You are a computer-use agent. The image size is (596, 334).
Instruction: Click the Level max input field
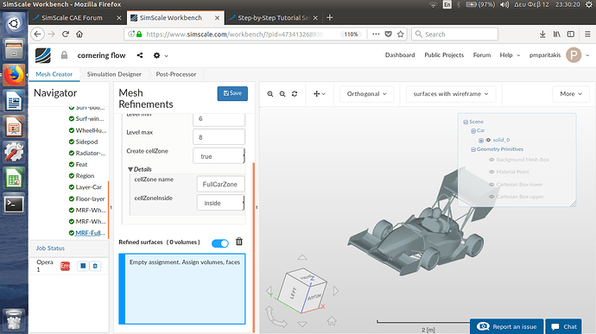(219, 136)
